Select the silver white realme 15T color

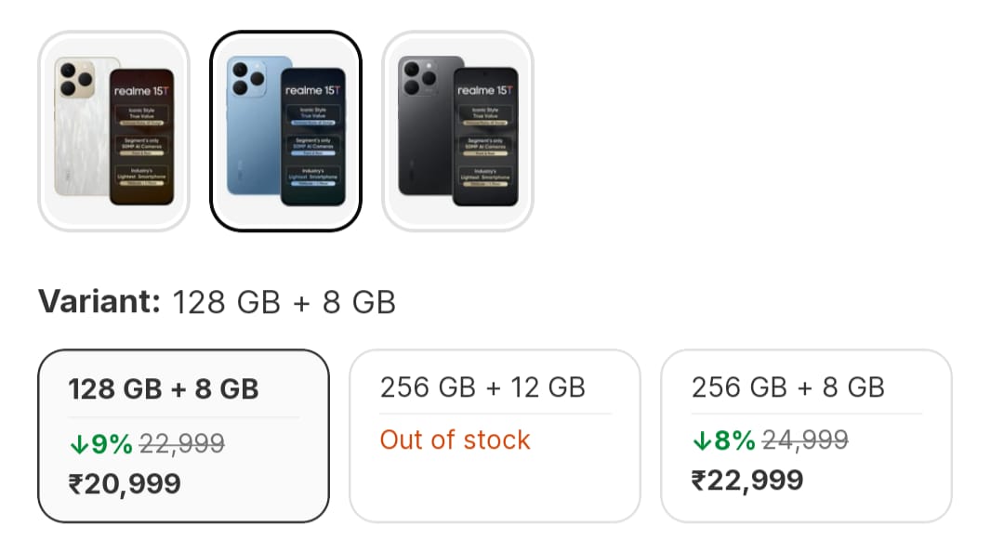pyautogui.click(x=113, y=131)
